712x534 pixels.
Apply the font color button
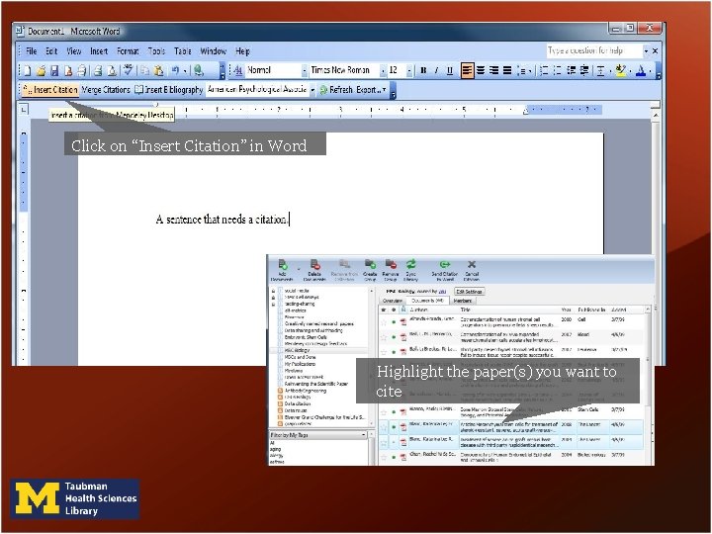641,70
